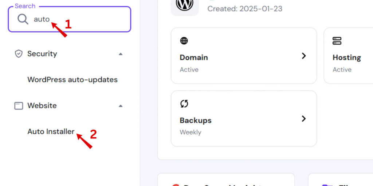Collapse the Website section arrow
373x186 pixels.
pos(121,106)
